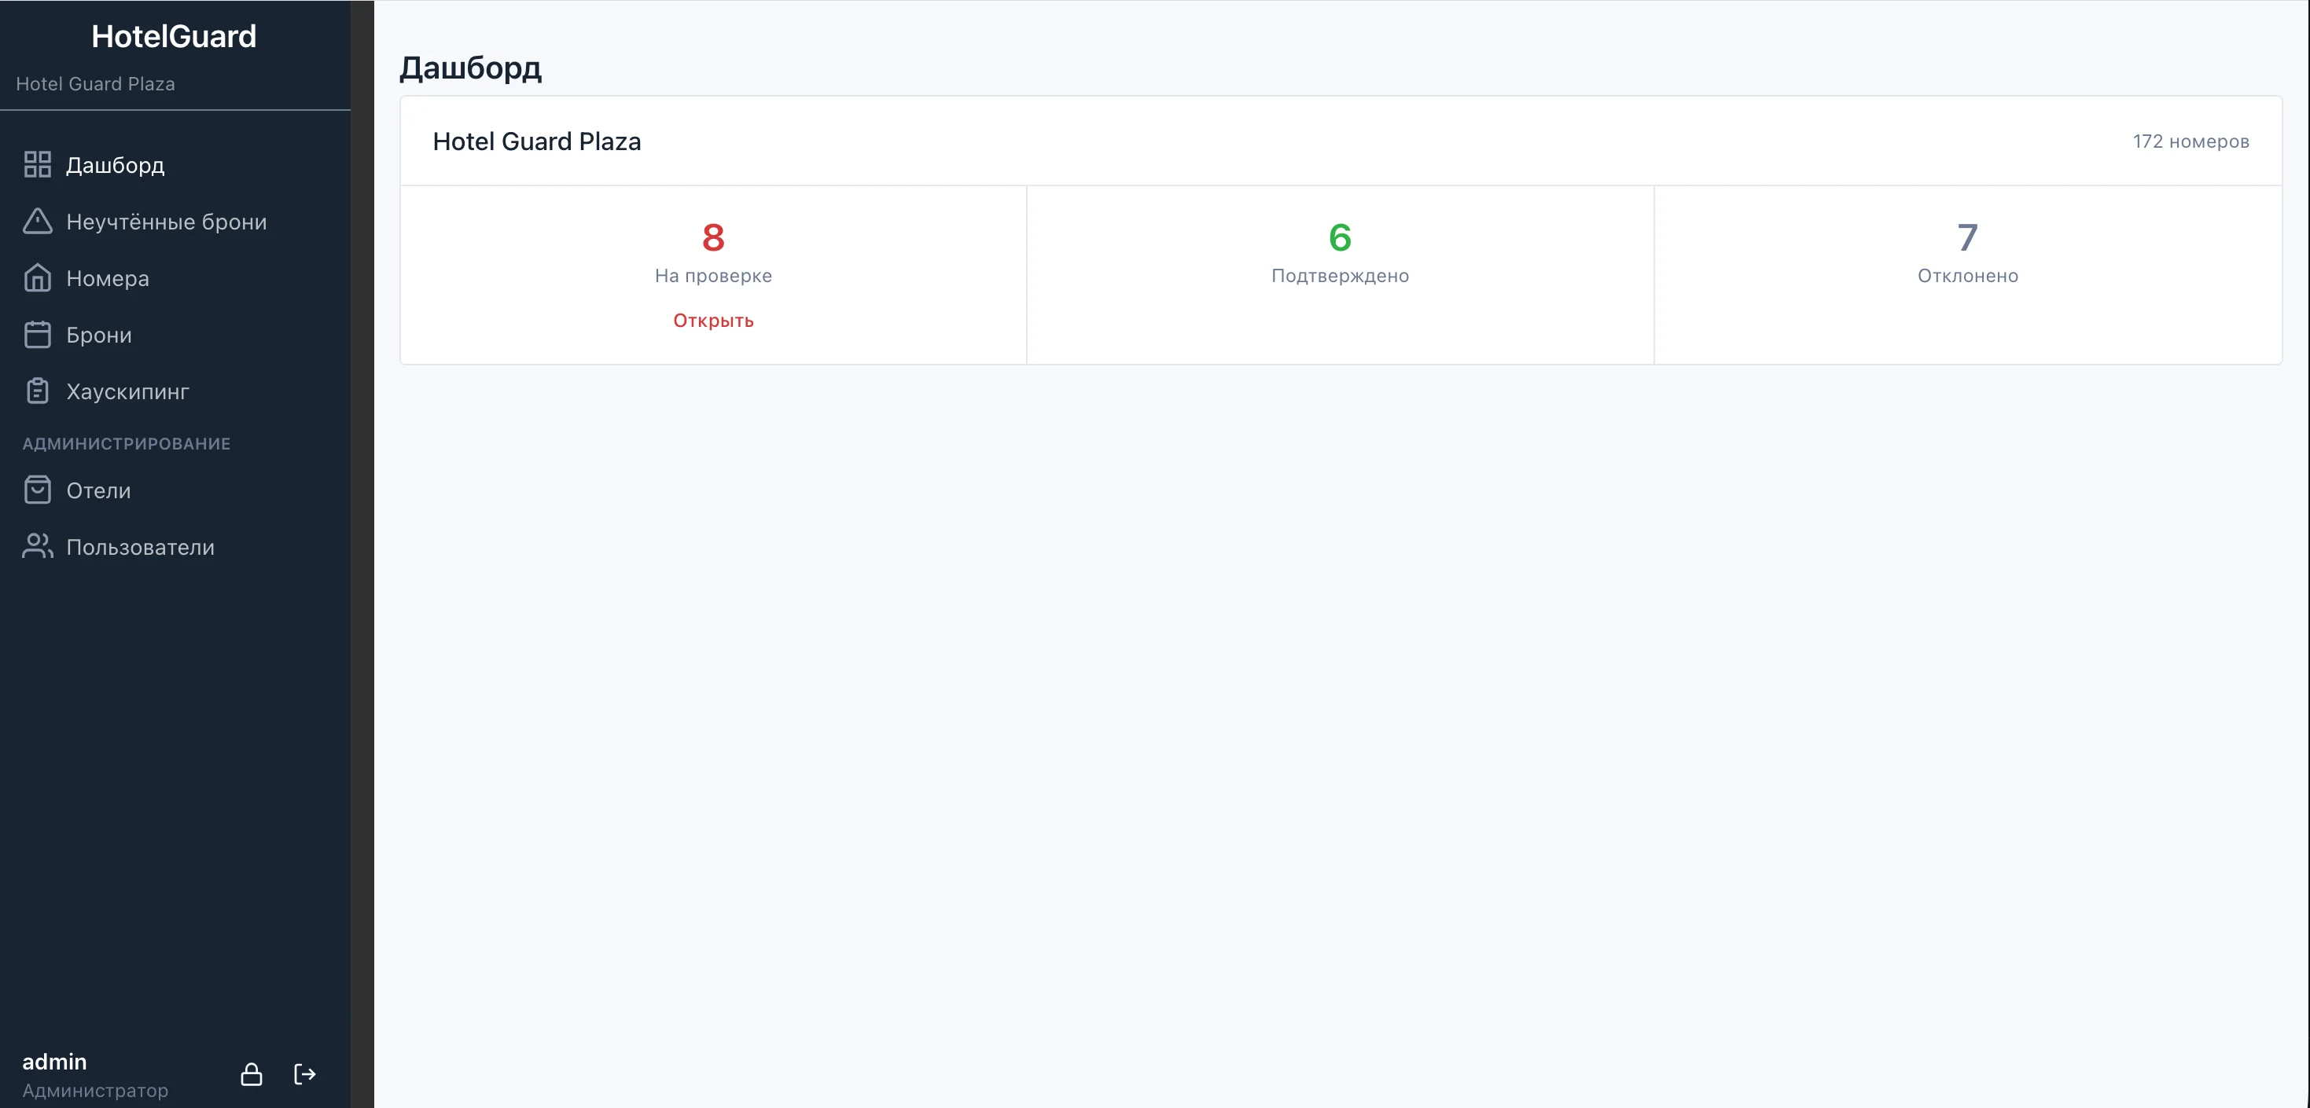Click the shopping bag icon next to Отели
Screen dimensions: 2310x1108
click(x=37, y=490)
